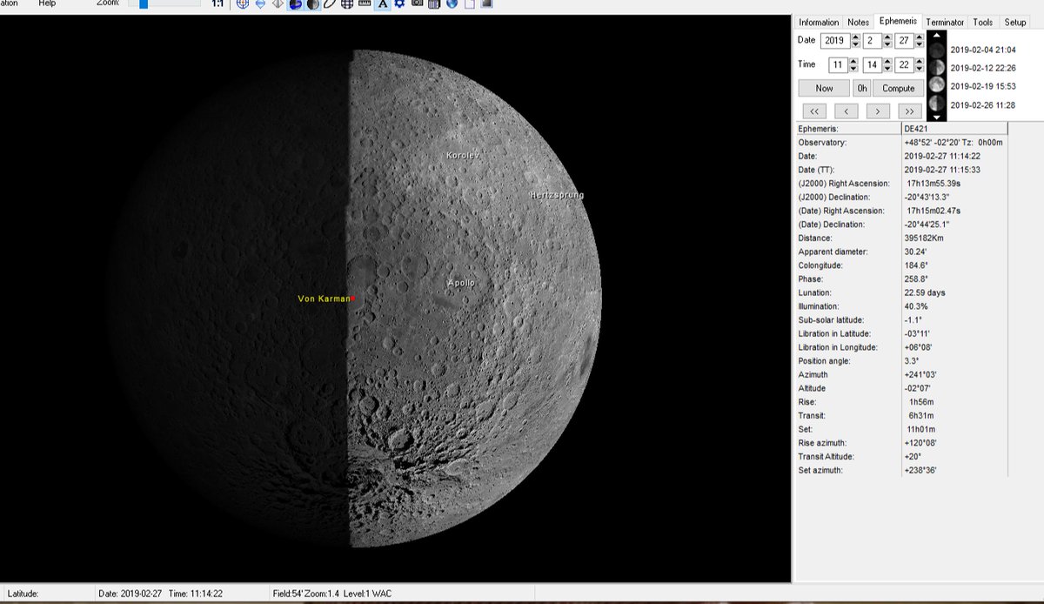Click the coordinate grid icon
1044x604 pixels.
click(x=347, y=4)
